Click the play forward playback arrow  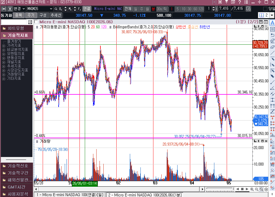pos(247,189)
